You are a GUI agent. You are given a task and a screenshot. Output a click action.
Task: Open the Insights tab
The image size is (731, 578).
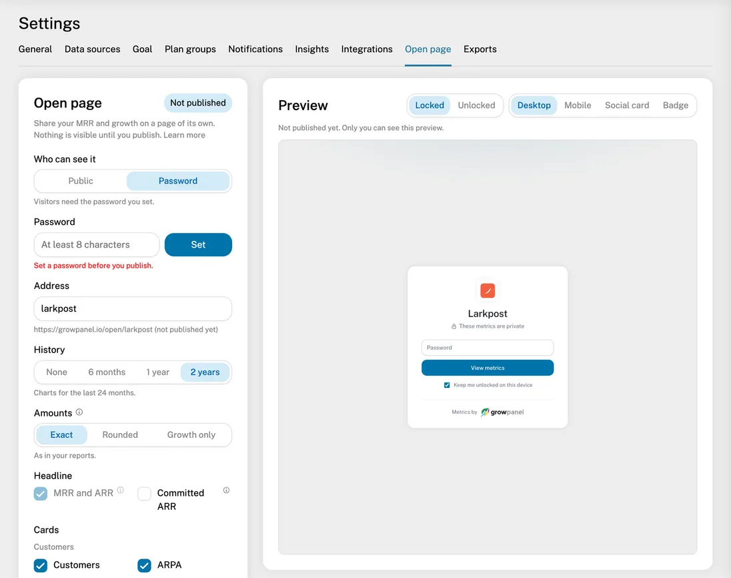point(312,49)
